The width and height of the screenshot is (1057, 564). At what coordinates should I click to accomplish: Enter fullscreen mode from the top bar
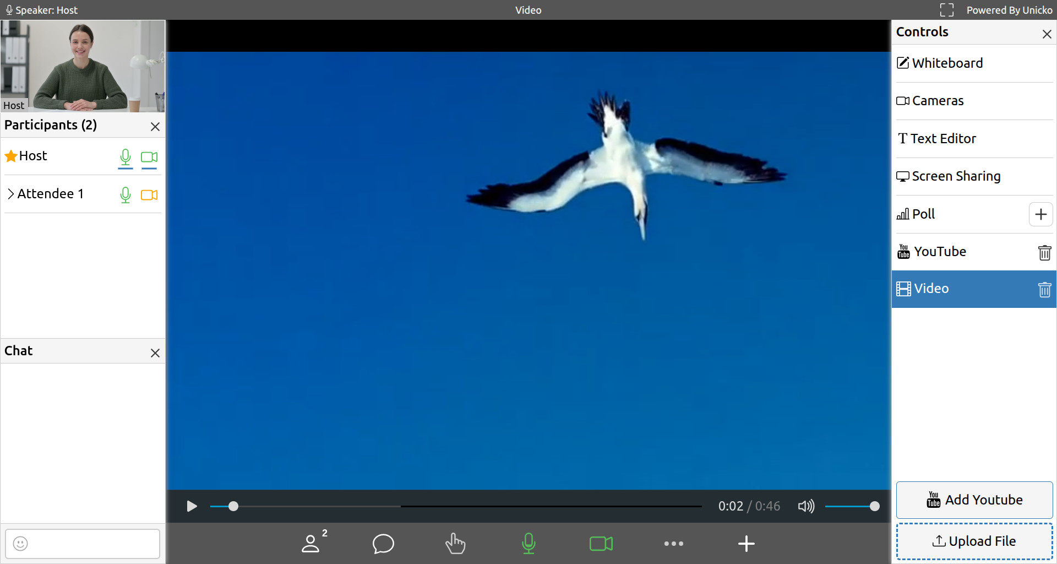[946, 10]
